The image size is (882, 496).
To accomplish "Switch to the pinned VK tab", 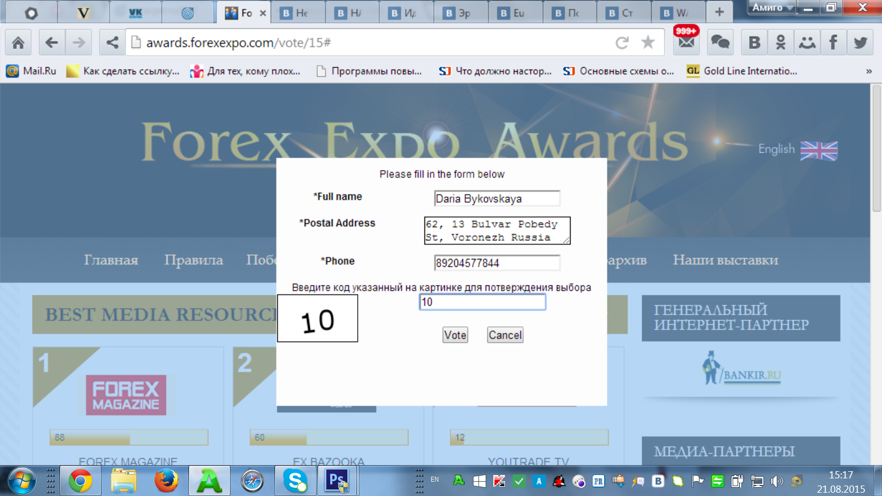I will 135,13.
